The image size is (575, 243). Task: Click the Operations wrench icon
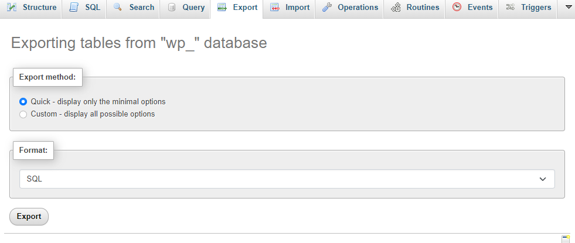pyautogui.click(x=327, y=8)
